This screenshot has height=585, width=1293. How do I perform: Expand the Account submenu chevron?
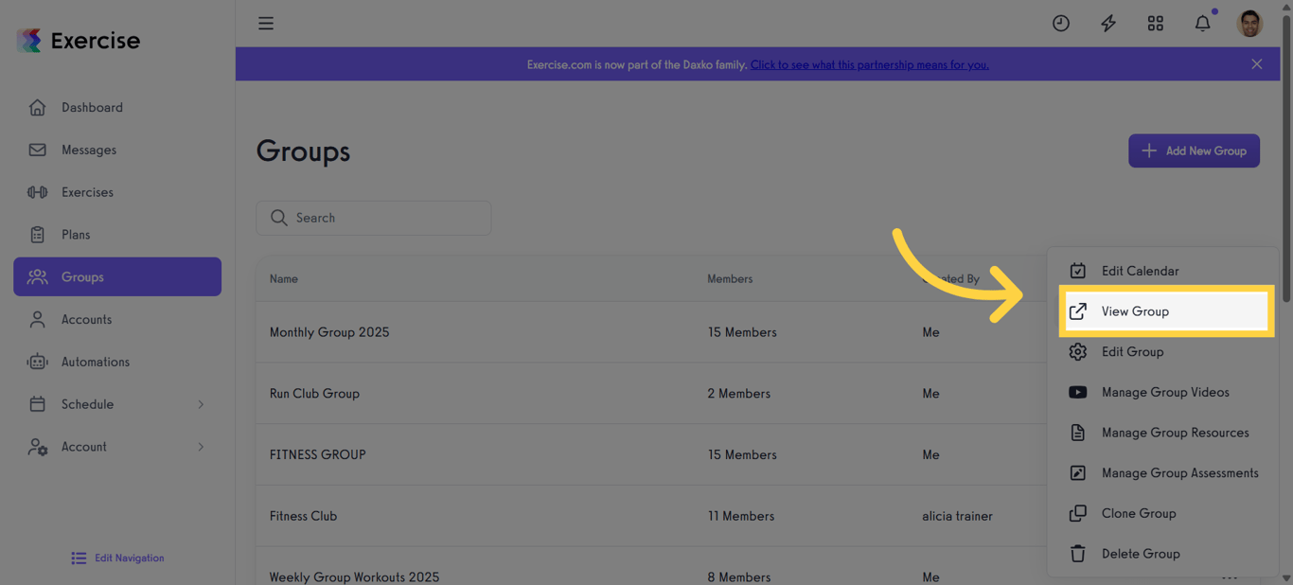pos(201,447)
